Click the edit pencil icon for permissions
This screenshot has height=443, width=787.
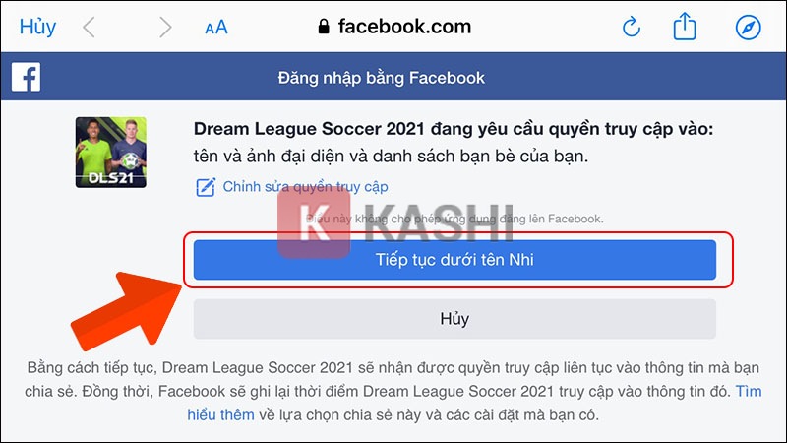click(206, 187)
